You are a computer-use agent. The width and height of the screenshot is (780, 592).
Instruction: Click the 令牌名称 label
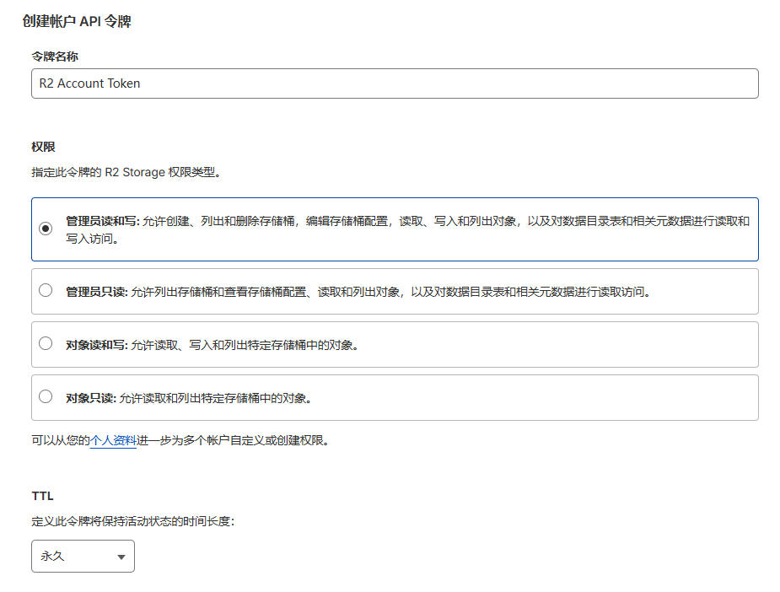tap(55, 57)
